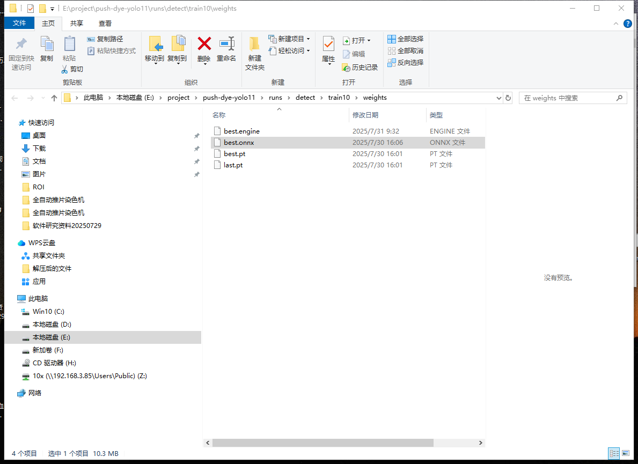Switch to large icons view in status bar
The height and width of the screenshot is (464, 638).
coord(625,454)
